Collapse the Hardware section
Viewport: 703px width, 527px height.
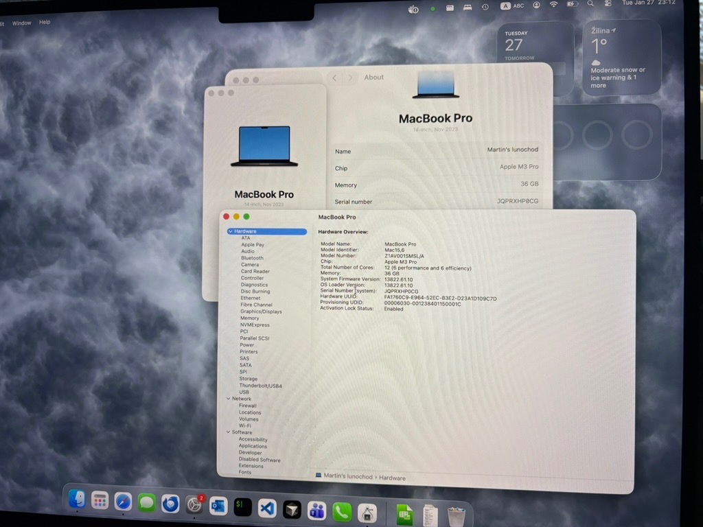[229, 231]
